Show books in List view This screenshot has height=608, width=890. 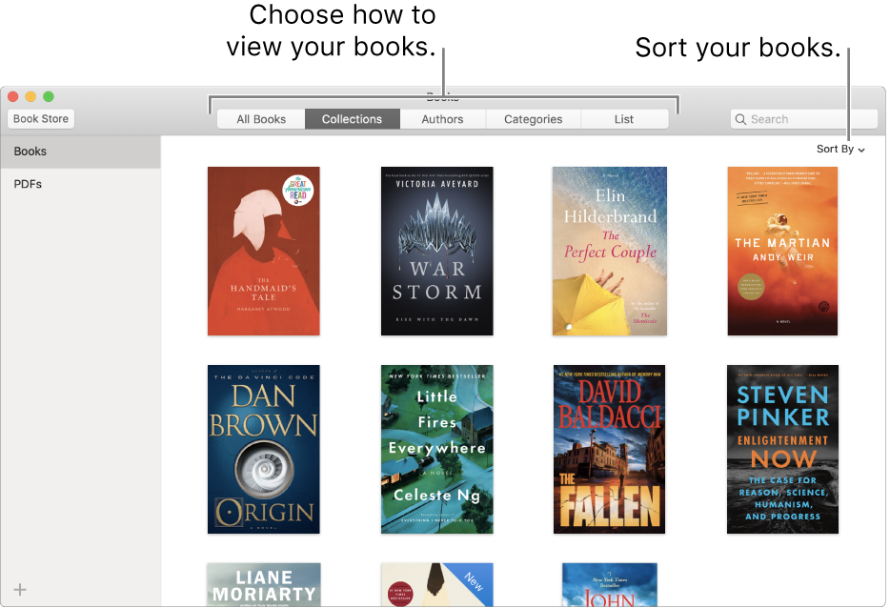(x=624, y=119)
